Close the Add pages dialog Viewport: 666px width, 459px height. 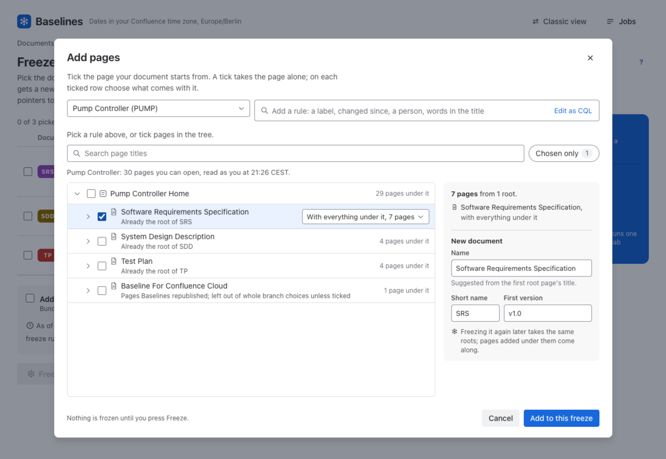pos(590,58)
